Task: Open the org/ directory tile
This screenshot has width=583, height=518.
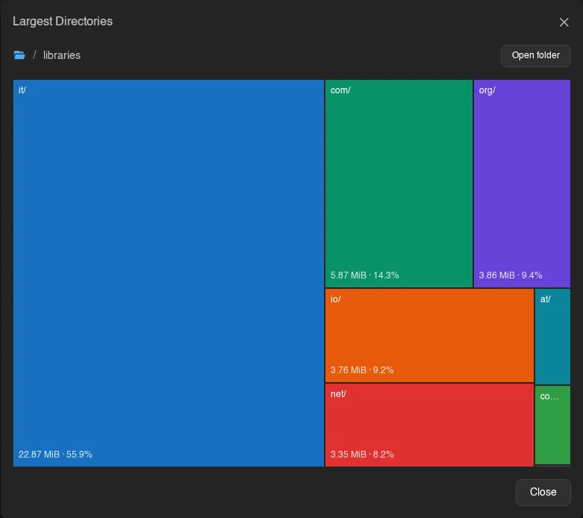Action: 522,184
